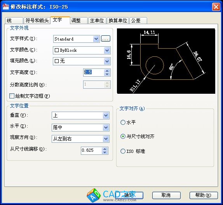This screenshot has height=205, width=223.
Task: Increase the offset from dimension line value
Action: click(105, 149)
